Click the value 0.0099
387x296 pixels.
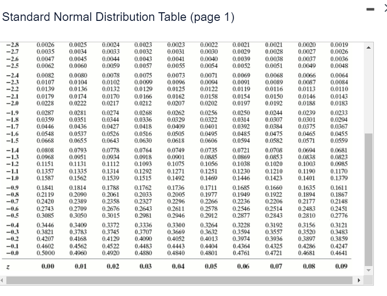click(x=144, y=82)
